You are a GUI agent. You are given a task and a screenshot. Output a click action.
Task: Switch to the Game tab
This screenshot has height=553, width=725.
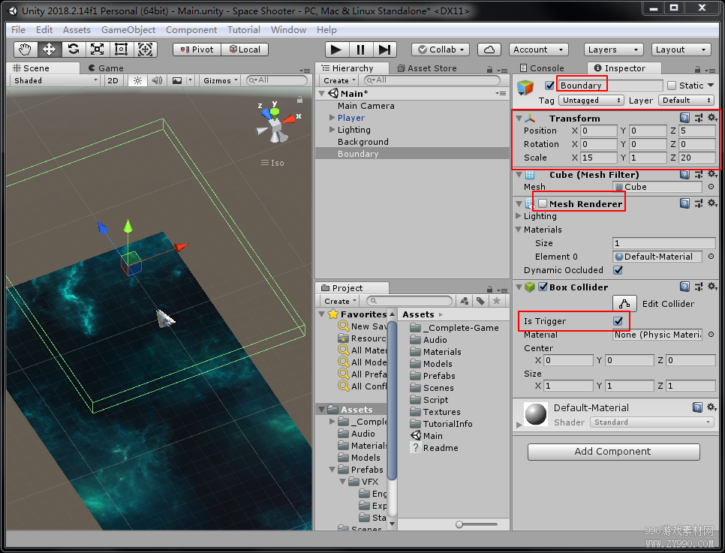(x=107, y=68)
